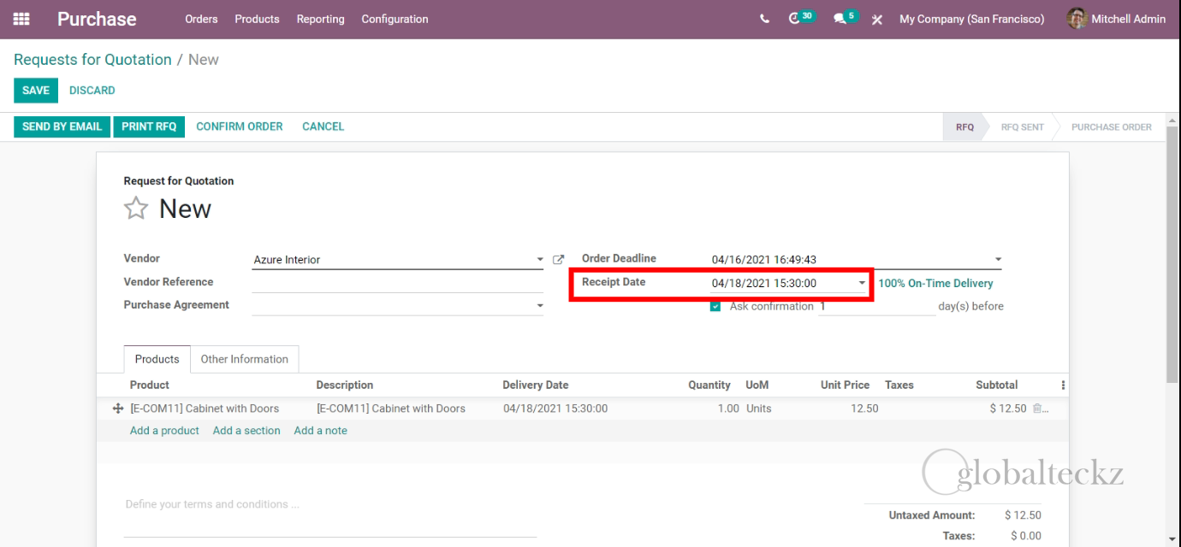Click the Units UoM cell
The height and width of the screenshot is (547, 1181).
click(758, 409)
